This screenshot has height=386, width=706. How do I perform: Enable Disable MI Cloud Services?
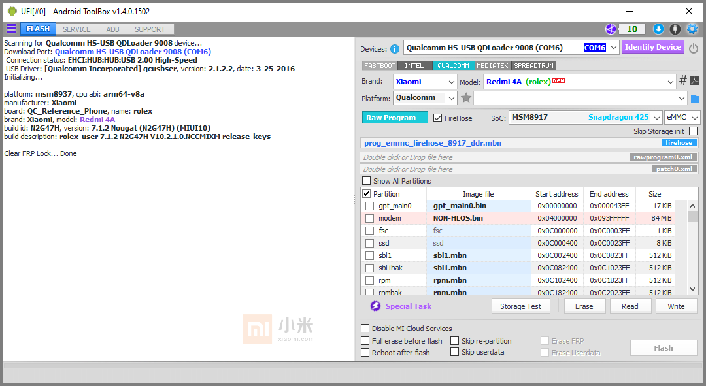[365, 328]
